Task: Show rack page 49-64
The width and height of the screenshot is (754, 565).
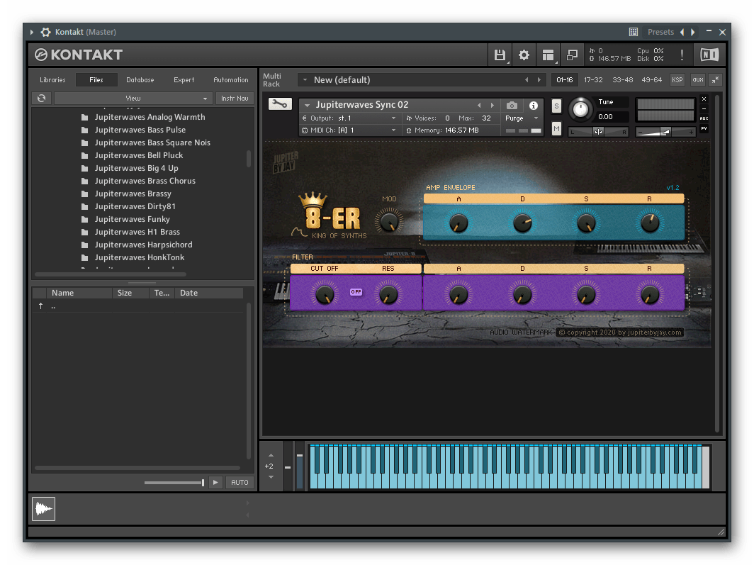Action: (x=651, y=80)
